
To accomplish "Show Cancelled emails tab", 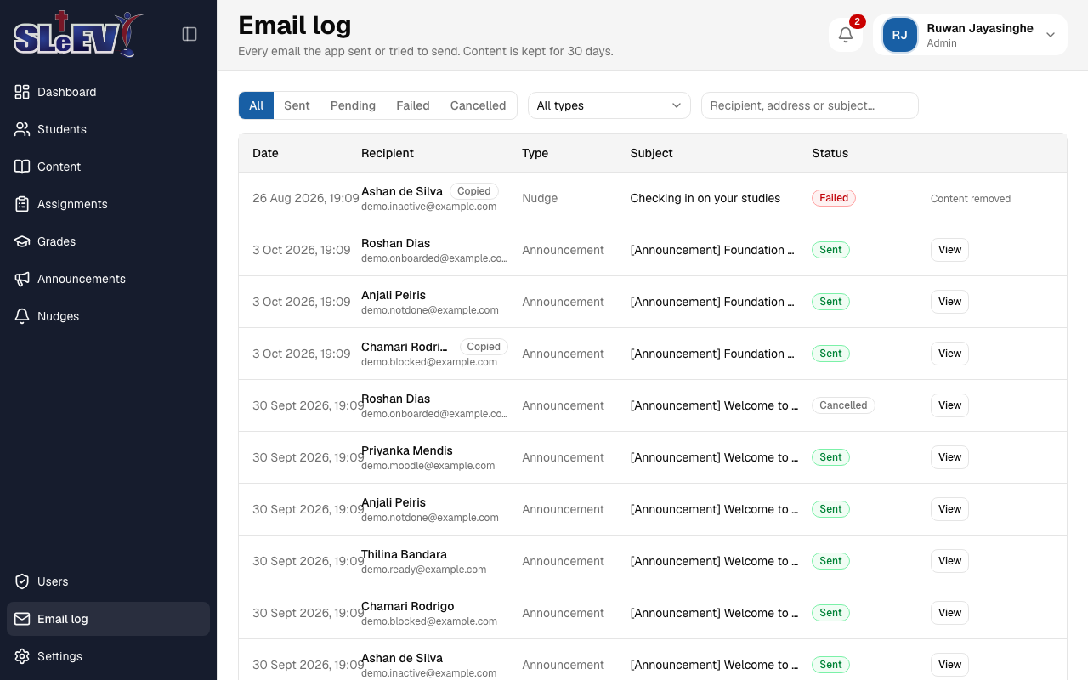I will [478, 105].
